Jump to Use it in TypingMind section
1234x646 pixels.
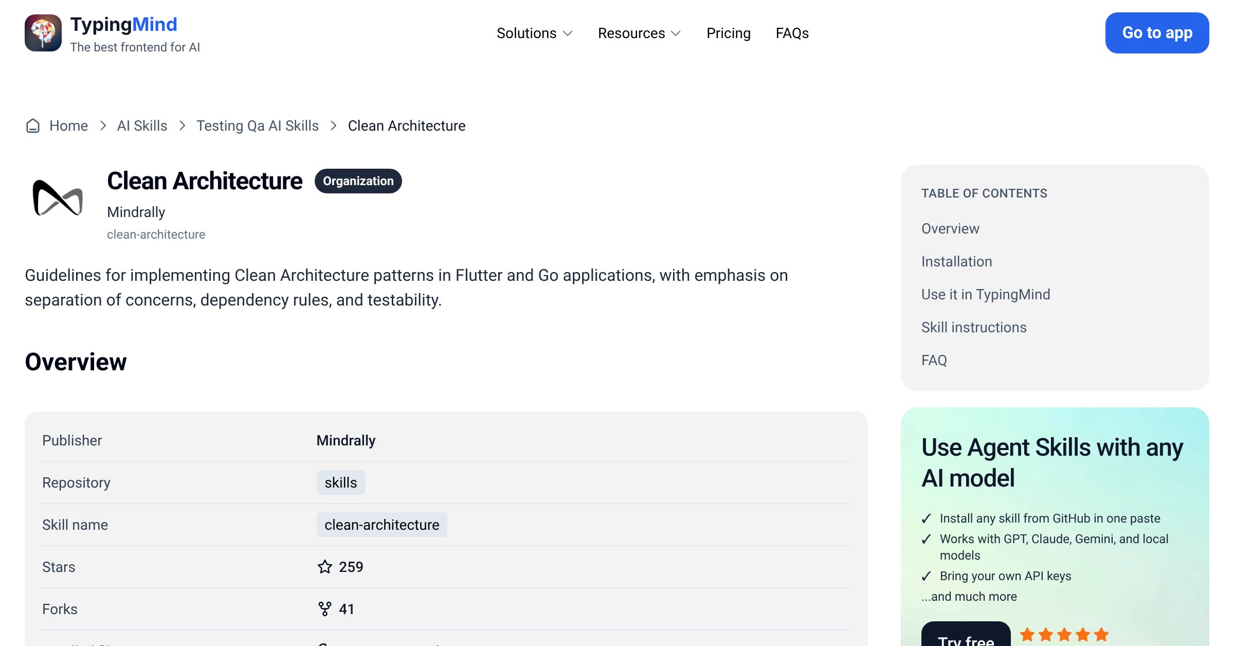coord(986,294)
